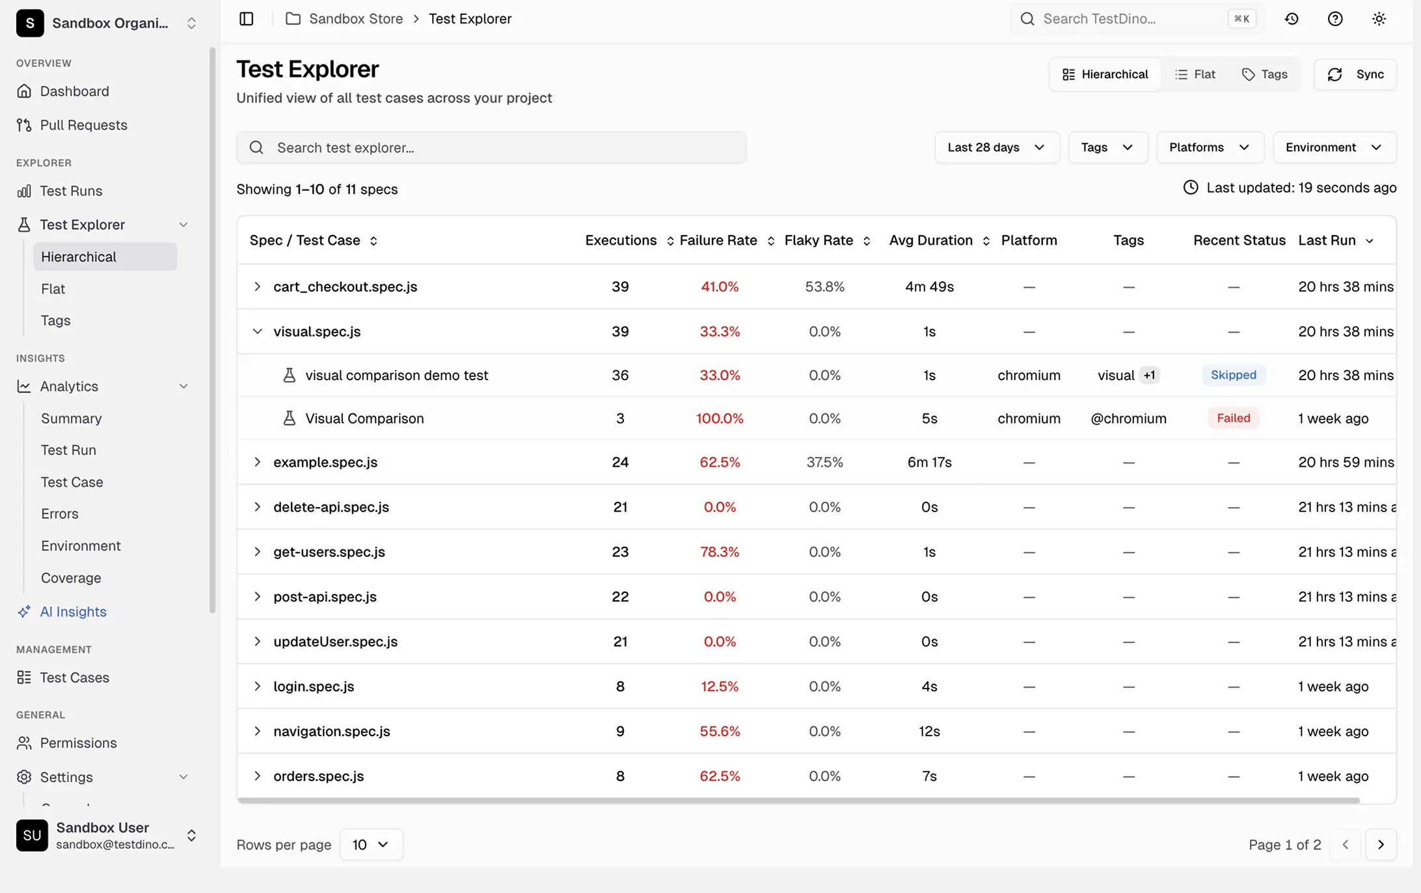Click the Settings gear icon

click(24, 777)
